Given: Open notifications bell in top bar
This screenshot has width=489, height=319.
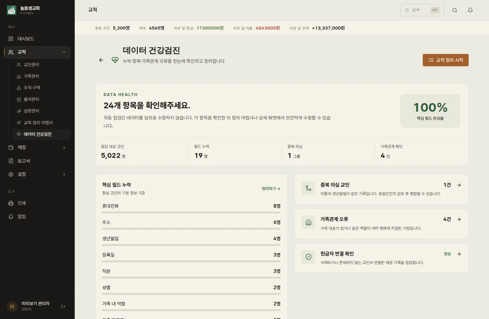Looking at the screenshot, I should (470, 10).
